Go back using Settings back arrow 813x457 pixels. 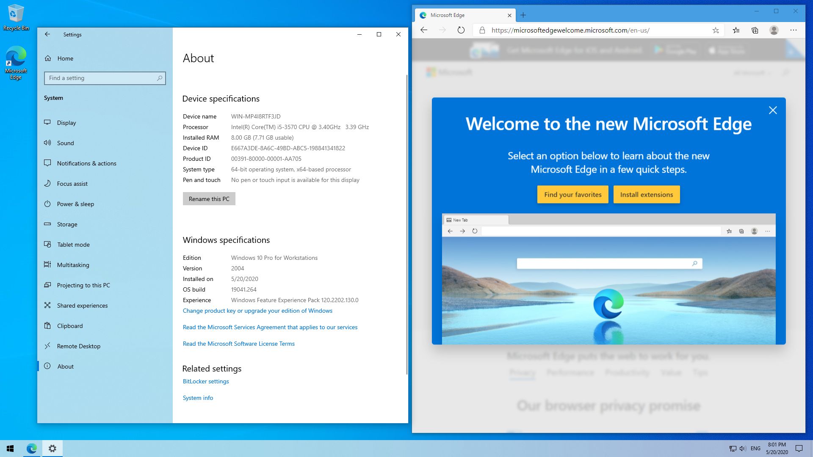tap(47, 34)
